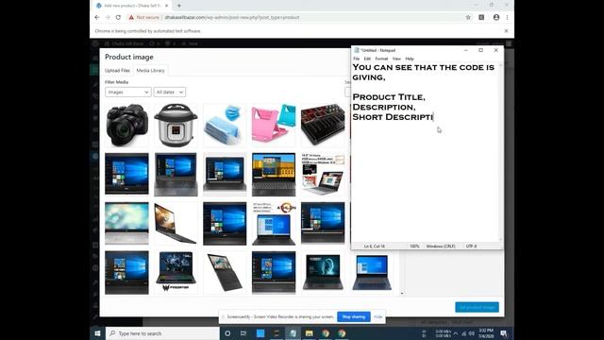The height and width of the screenshot is (340, 604).
Task: Expand the system tray hidden icons chevron
Action: click(x=456, y=333)
